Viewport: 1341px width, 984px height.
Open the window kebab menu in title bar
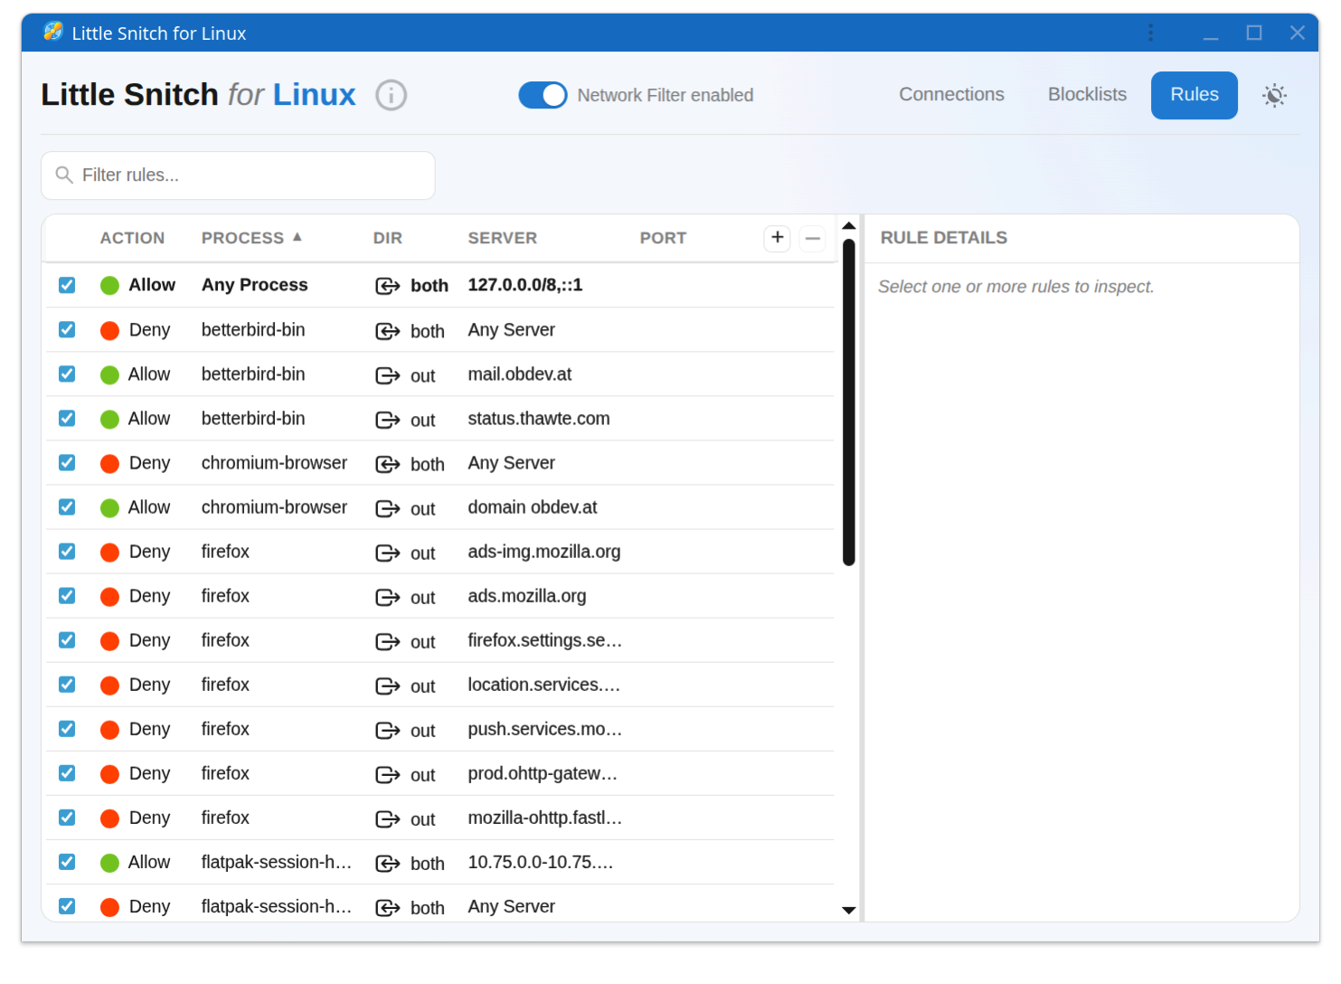click(x=1150, y=33)
